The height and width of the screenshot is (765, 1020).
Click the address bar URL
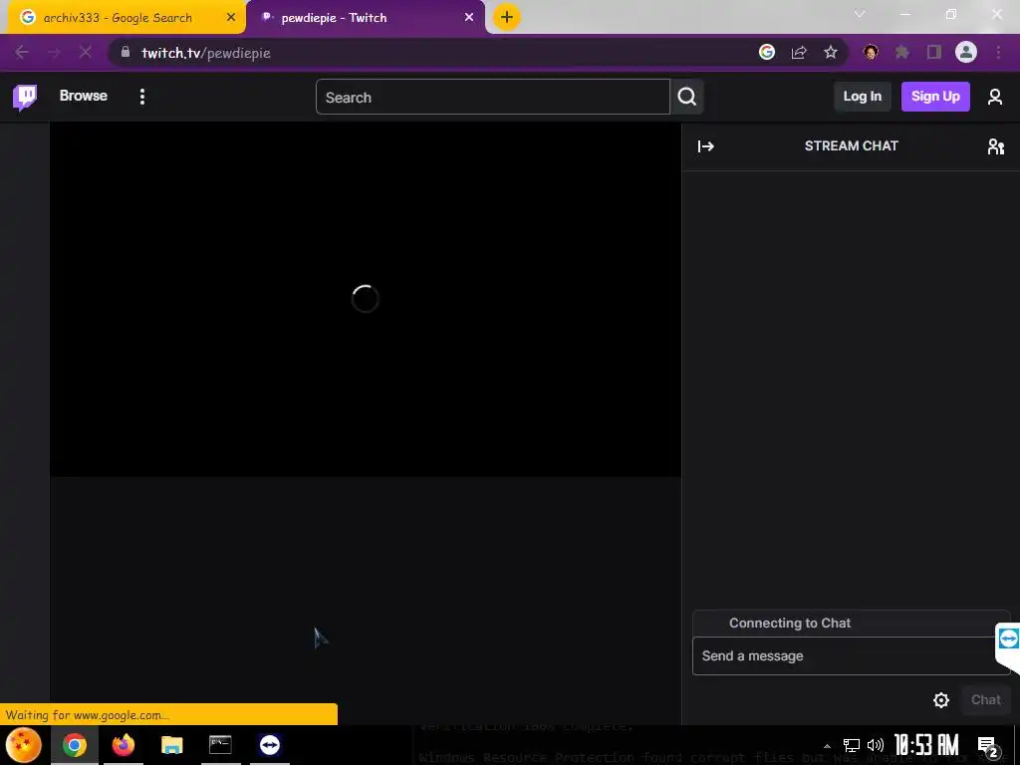click(206, 54)
